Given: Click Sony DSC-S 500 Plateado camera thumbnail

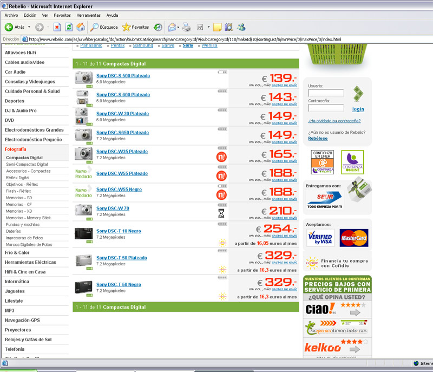Looking at the screenshot, I should point(84,77).
